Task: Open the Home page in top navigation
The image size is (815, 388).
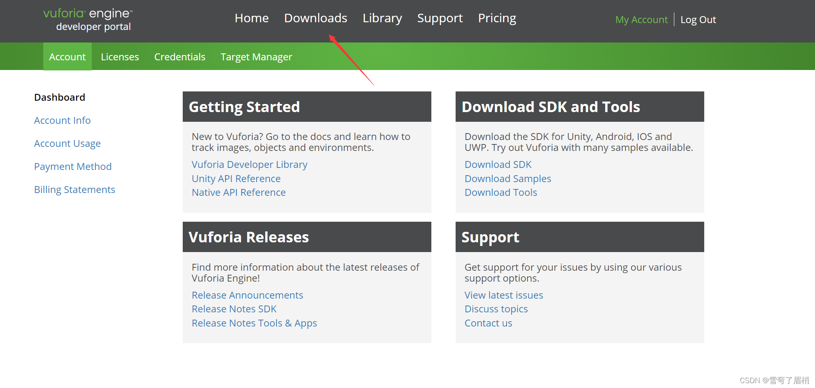Action: (251, 18)
